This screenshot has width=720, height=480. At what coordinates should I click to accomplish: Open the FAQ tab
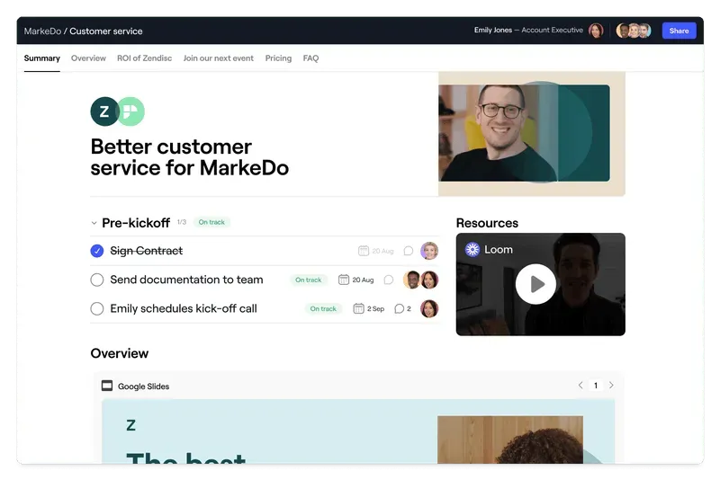click(310, 58)
